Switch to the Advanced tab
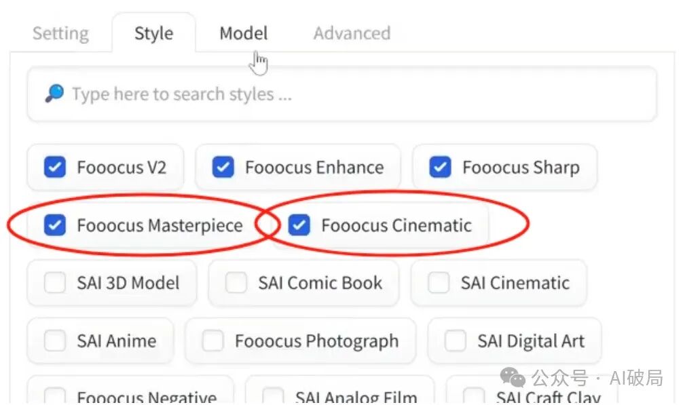 (x=352, y=33)
